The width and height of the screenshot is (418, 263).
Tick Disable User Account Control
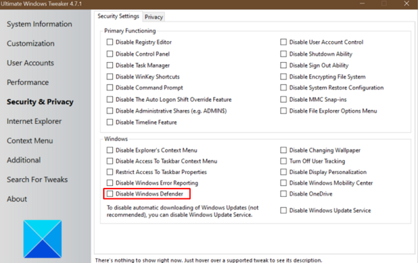(284, 42)
